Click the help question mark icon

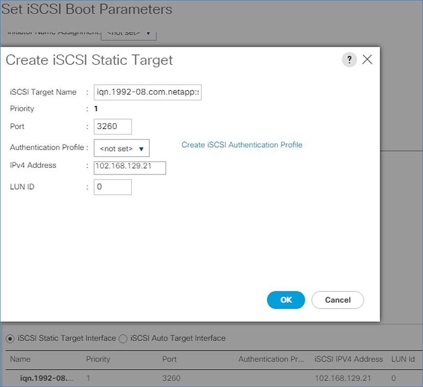(349, 60)
